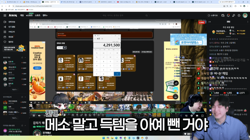This screenshot has height=140, width=250.
Task: Open the 마인크래프트 category
Action: [14, 102]
